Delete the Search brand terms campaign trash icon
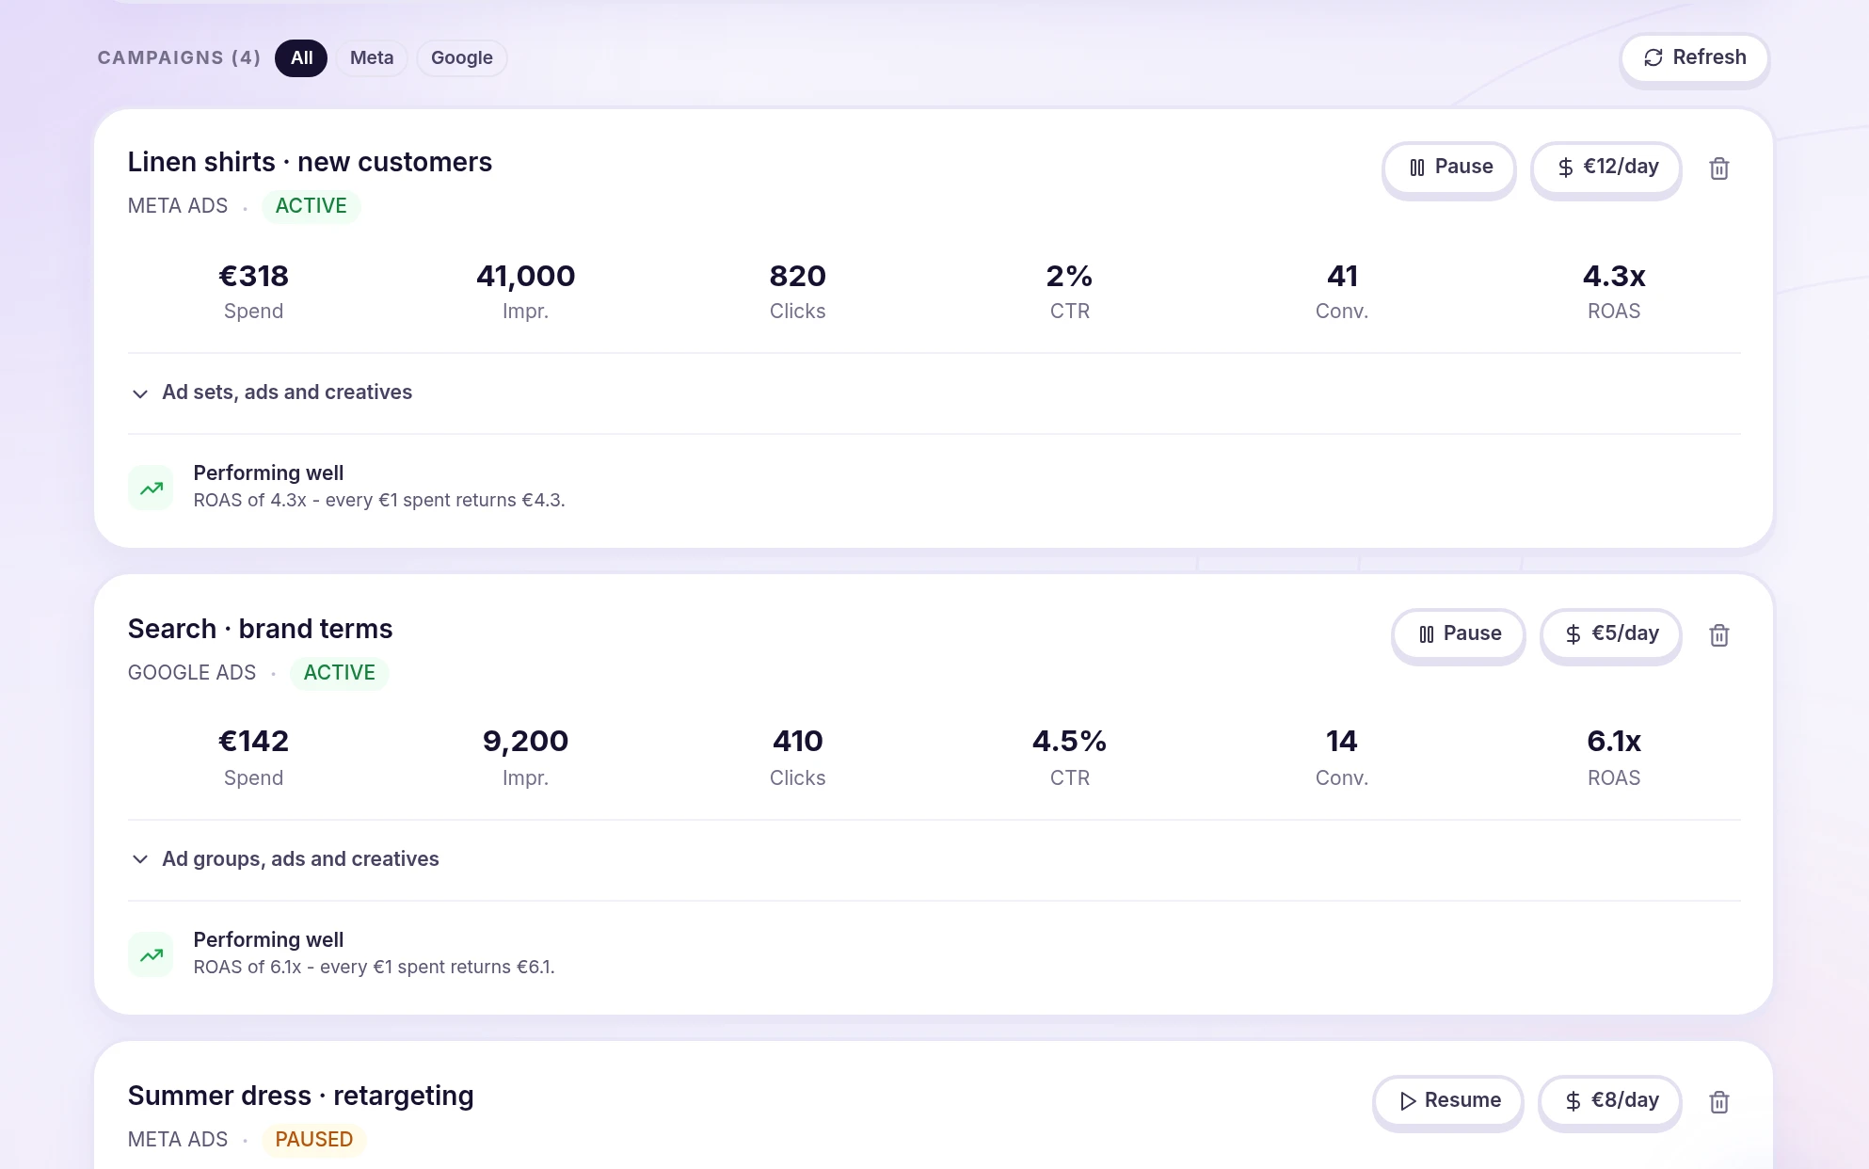The image size is (1869, 1169). point(1718,635)
